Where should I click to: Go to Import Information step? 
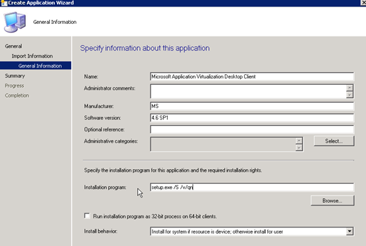[x=32, y=56]
